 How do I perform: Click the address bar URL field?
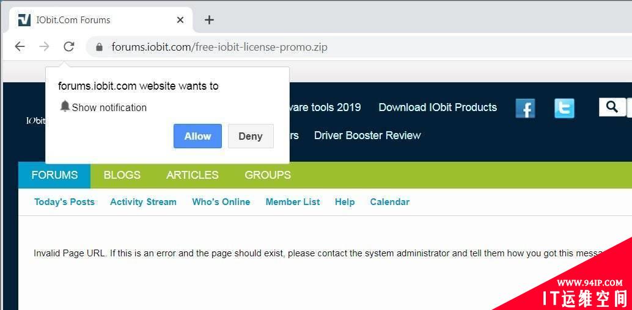359,47
